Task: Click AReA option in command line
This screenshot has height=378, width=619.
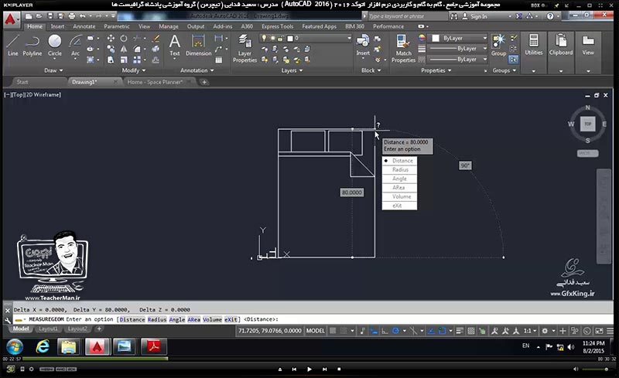Action: (193, 319)
